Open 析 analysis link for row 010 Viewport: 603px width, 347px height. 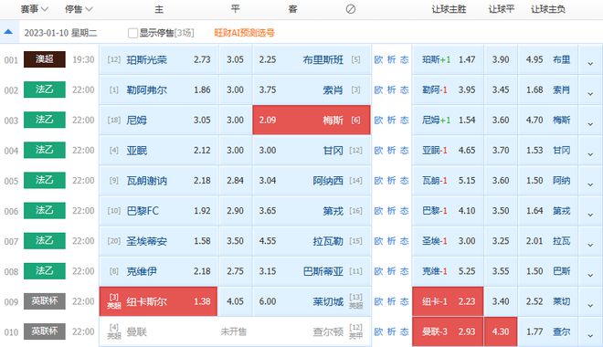click(x=391, y=331)
